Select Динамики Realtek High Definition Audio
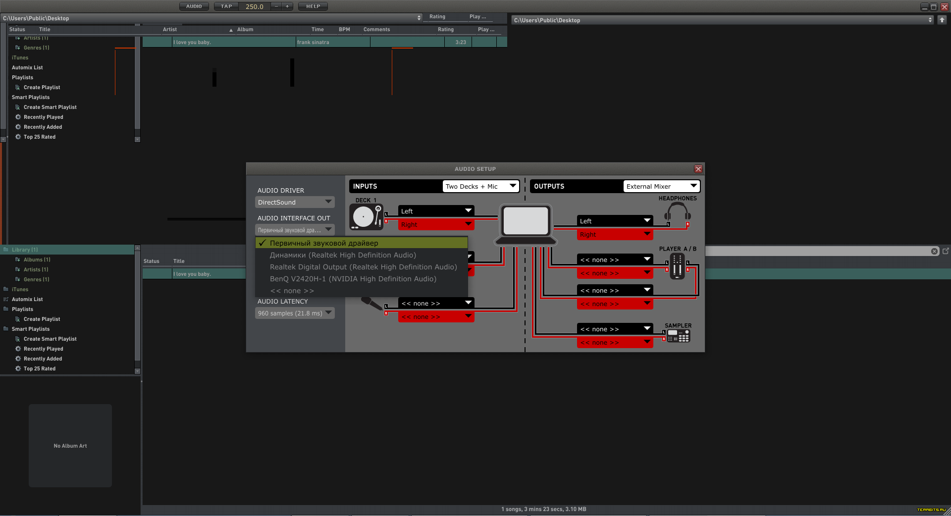The width and height of the screenshot is (951, 516). pos(343,255)
